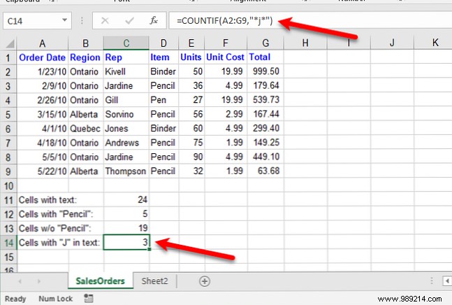Click the date cell "1/23/10"
This screenshot has width=452, height=305.
click(43, 71)
